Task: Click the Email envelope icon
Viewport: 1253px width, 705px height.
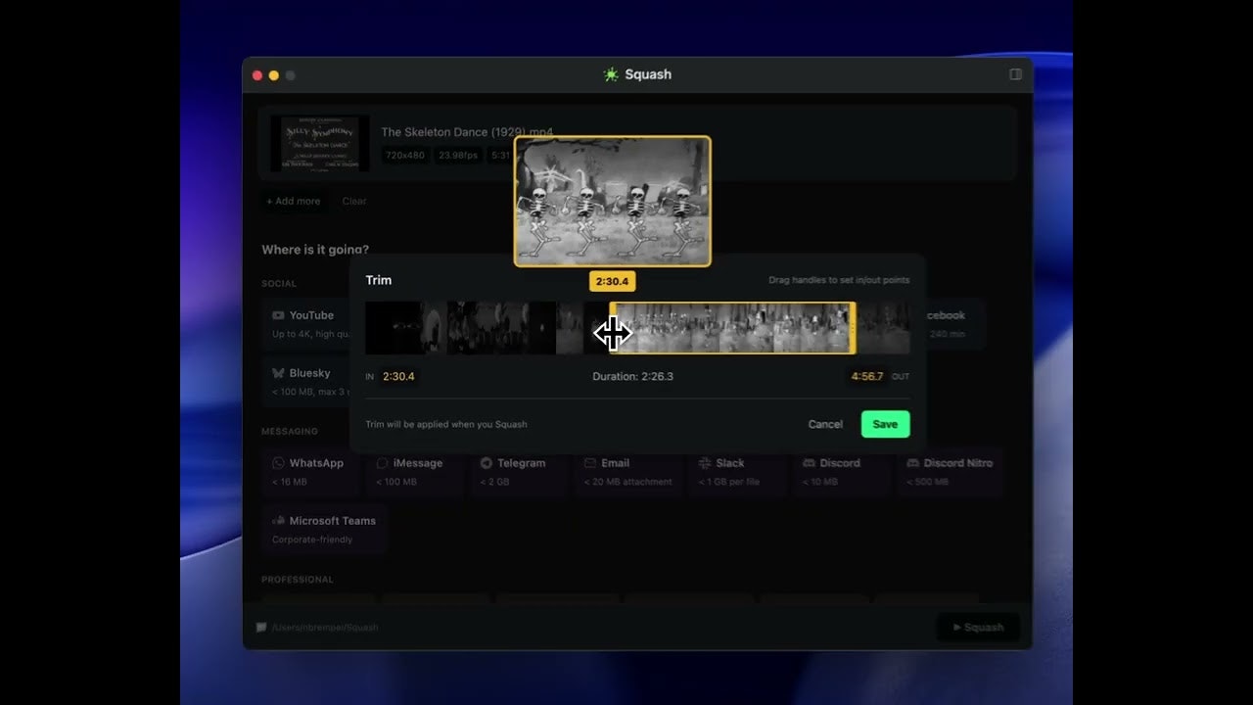Action: pos(590,463)
